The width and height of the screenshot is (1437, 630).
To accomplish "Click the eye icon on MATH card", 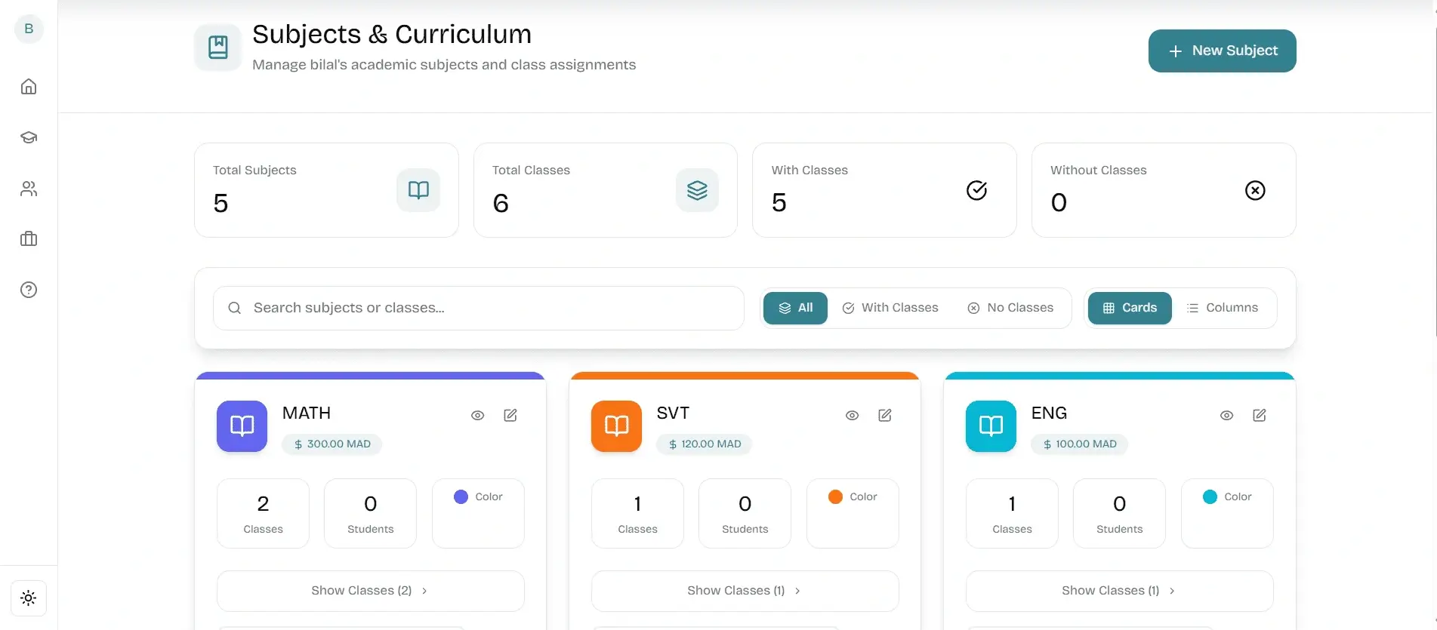I will click(x=477, y=415).
